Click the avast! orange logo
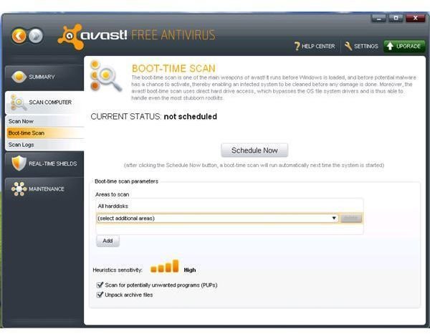Image resolution: width=430 pixels, height=334 pixels. (x=70, y=37)
